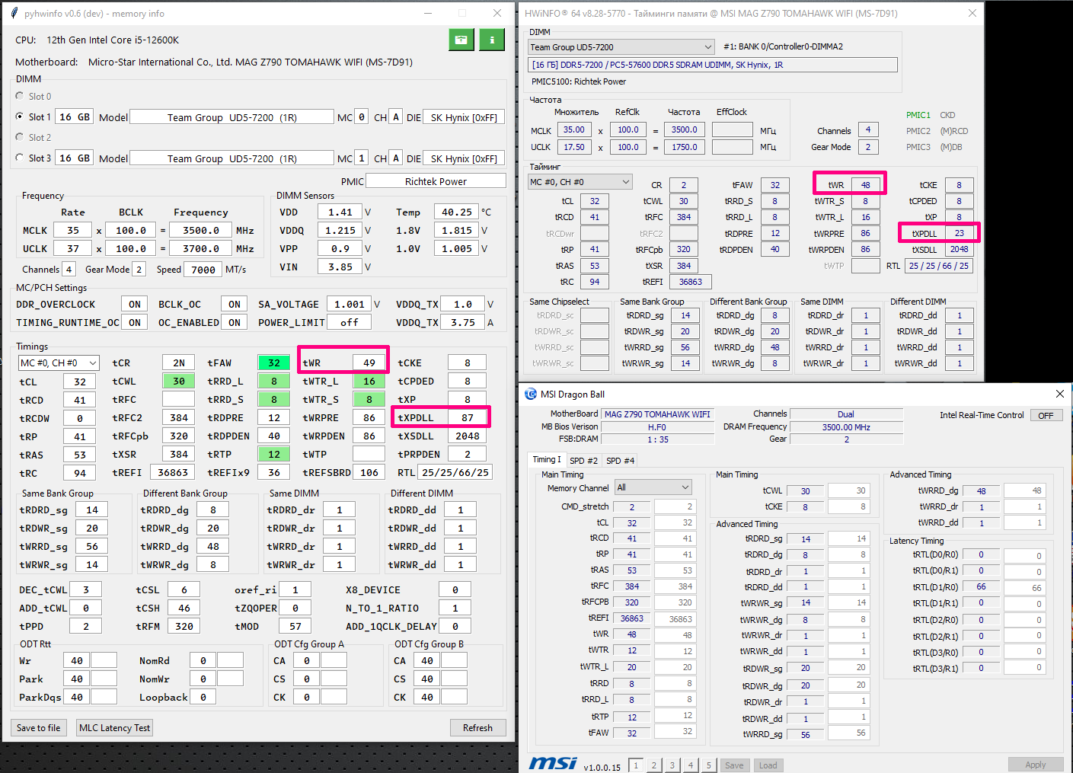Click the Save to file button
Image resolution: width=1073 pixels, height=773 pixels.
pos(39,728)
